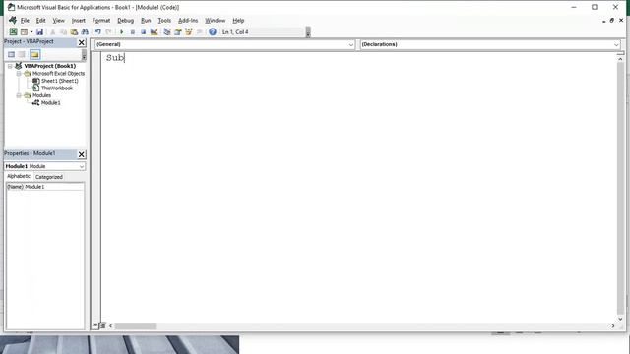Image resolution: width=630 pixels, height=354 pixels.
Task: Click the Cut scissors icon
Action: 52,31
